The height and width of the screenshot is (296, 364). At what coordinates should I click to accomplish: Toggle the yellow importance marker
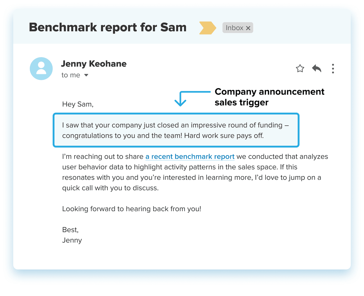pos(207,28)
